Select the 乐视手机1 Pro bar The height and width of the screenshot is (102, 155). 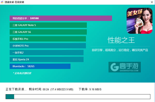tap(48, 39)
